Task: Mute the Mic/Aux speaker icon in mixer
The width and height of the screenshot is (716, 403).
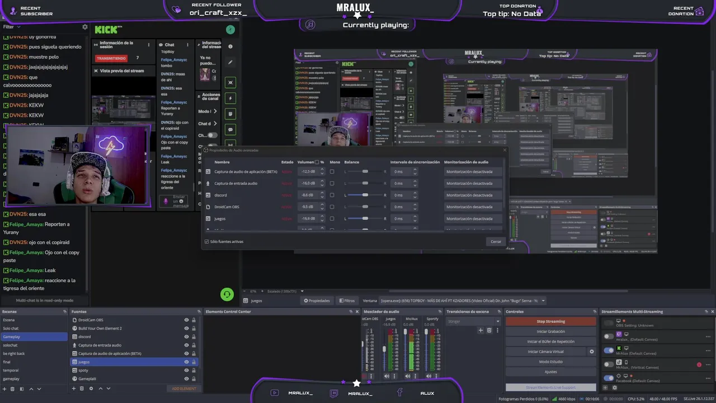Action: [407, 376]
